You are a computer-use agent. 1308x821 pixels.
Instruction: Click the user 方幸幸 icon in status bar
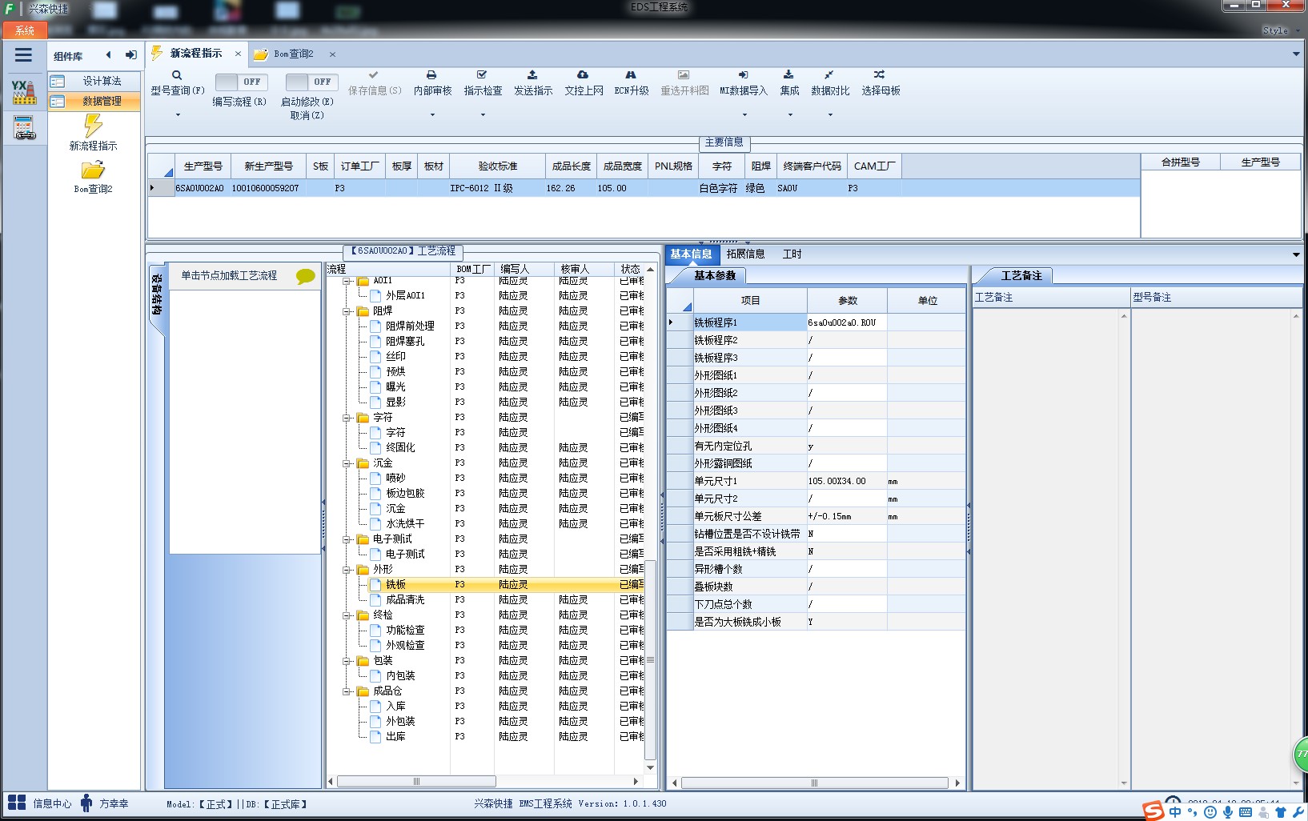[x=86, y=803]
